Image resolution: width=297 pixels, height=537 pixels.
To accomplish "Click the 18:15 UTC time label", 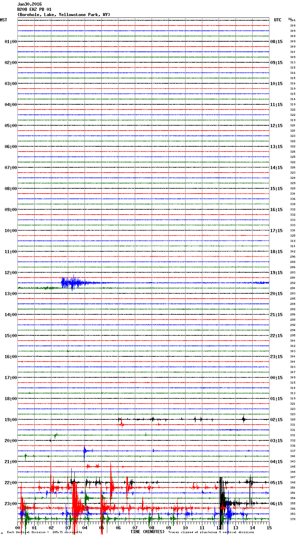I will (276, 252).
